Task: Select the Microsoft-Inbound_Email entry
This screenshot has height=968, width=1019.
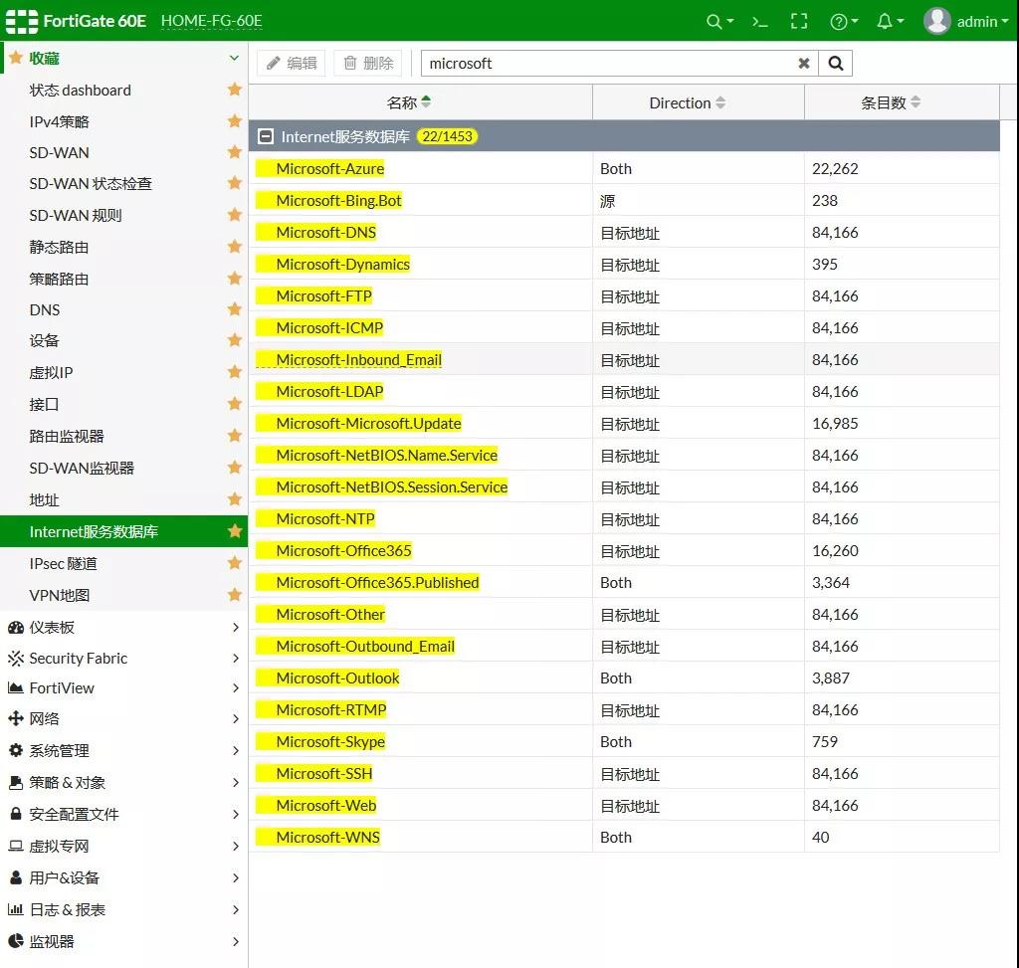Action: [x=624, y=359]
